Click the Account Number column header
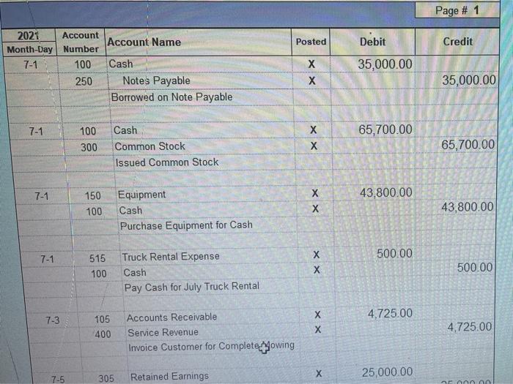This screenshot has width=513, height=384. 81,42
